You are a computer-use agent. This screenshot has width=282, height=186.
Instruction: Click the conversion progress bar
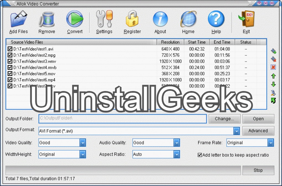(123, 170)
